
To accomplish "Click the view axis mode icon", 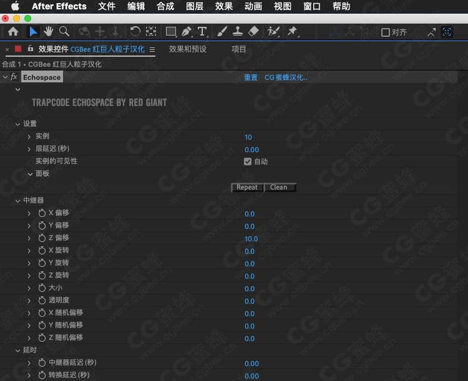I will (364, 32).
